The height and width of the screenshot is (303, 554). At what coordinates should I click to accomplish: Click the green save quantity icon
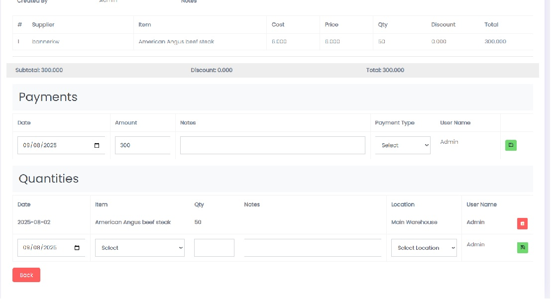(x=522, y=247)
